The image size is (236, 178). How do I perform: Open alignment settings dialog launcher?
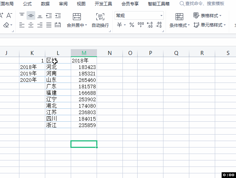pyautogui.click(x=110, y=31)
